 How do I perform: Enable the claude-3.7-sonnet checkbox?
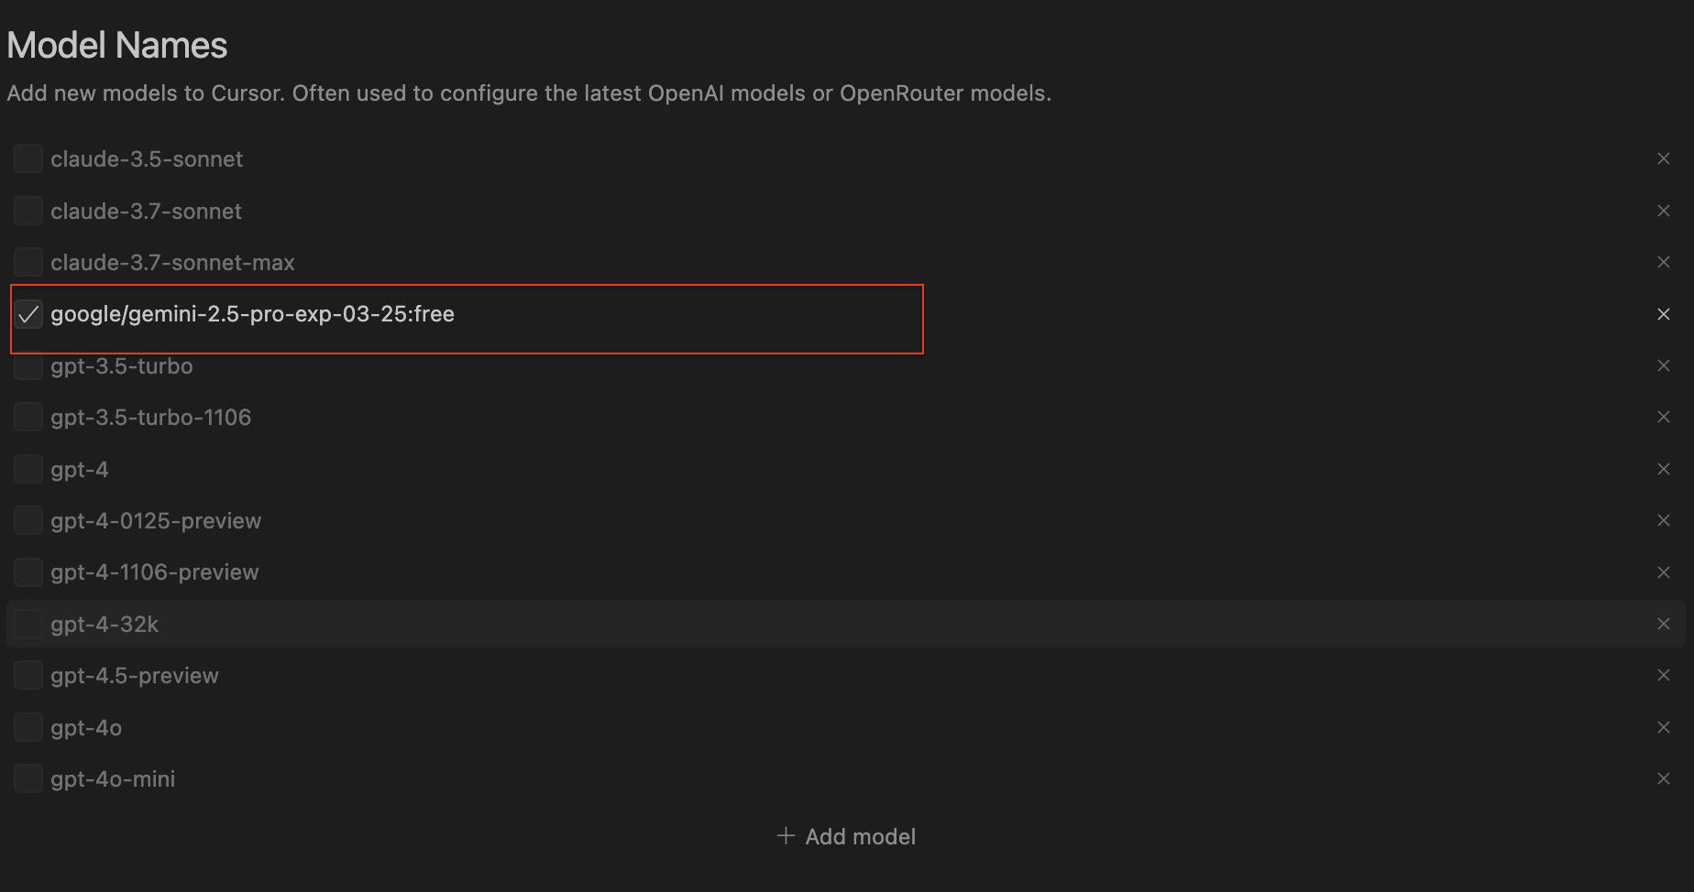click(x=28, y=211)
